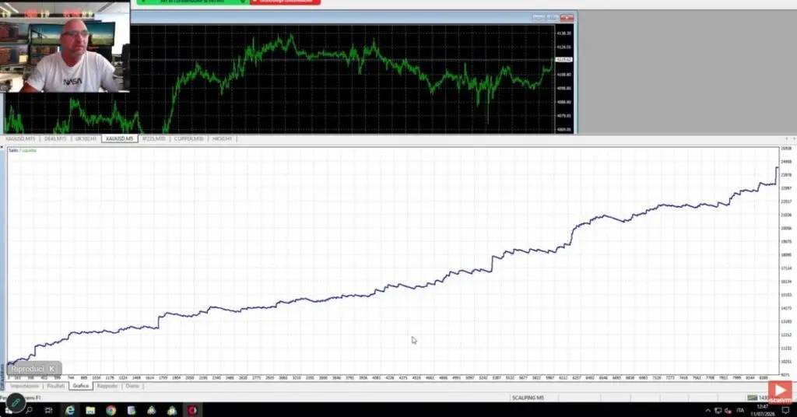Click the green button in the top toolbar
The height and width of the screenshot is (417, 797).
pos(192,2)
